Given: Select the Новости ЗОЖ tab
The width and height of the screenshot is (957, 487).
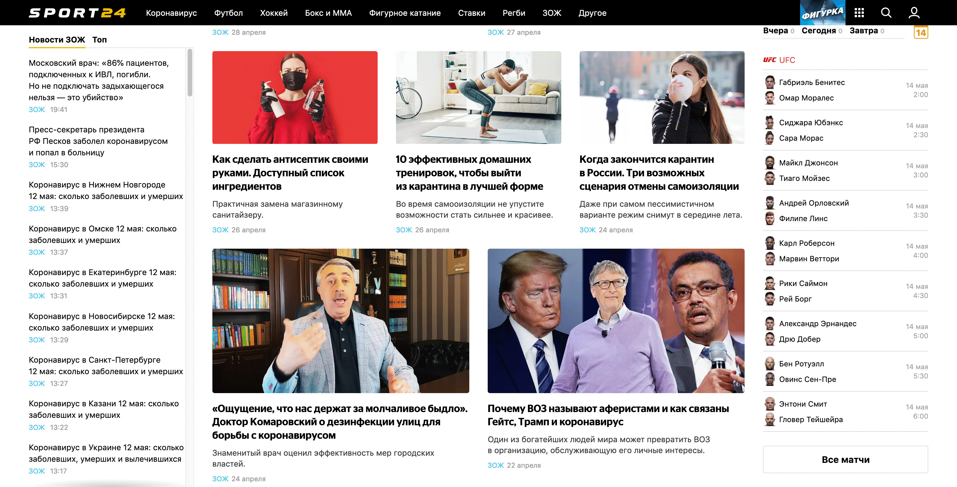Looking at the screenshot, I should (57, 40).
